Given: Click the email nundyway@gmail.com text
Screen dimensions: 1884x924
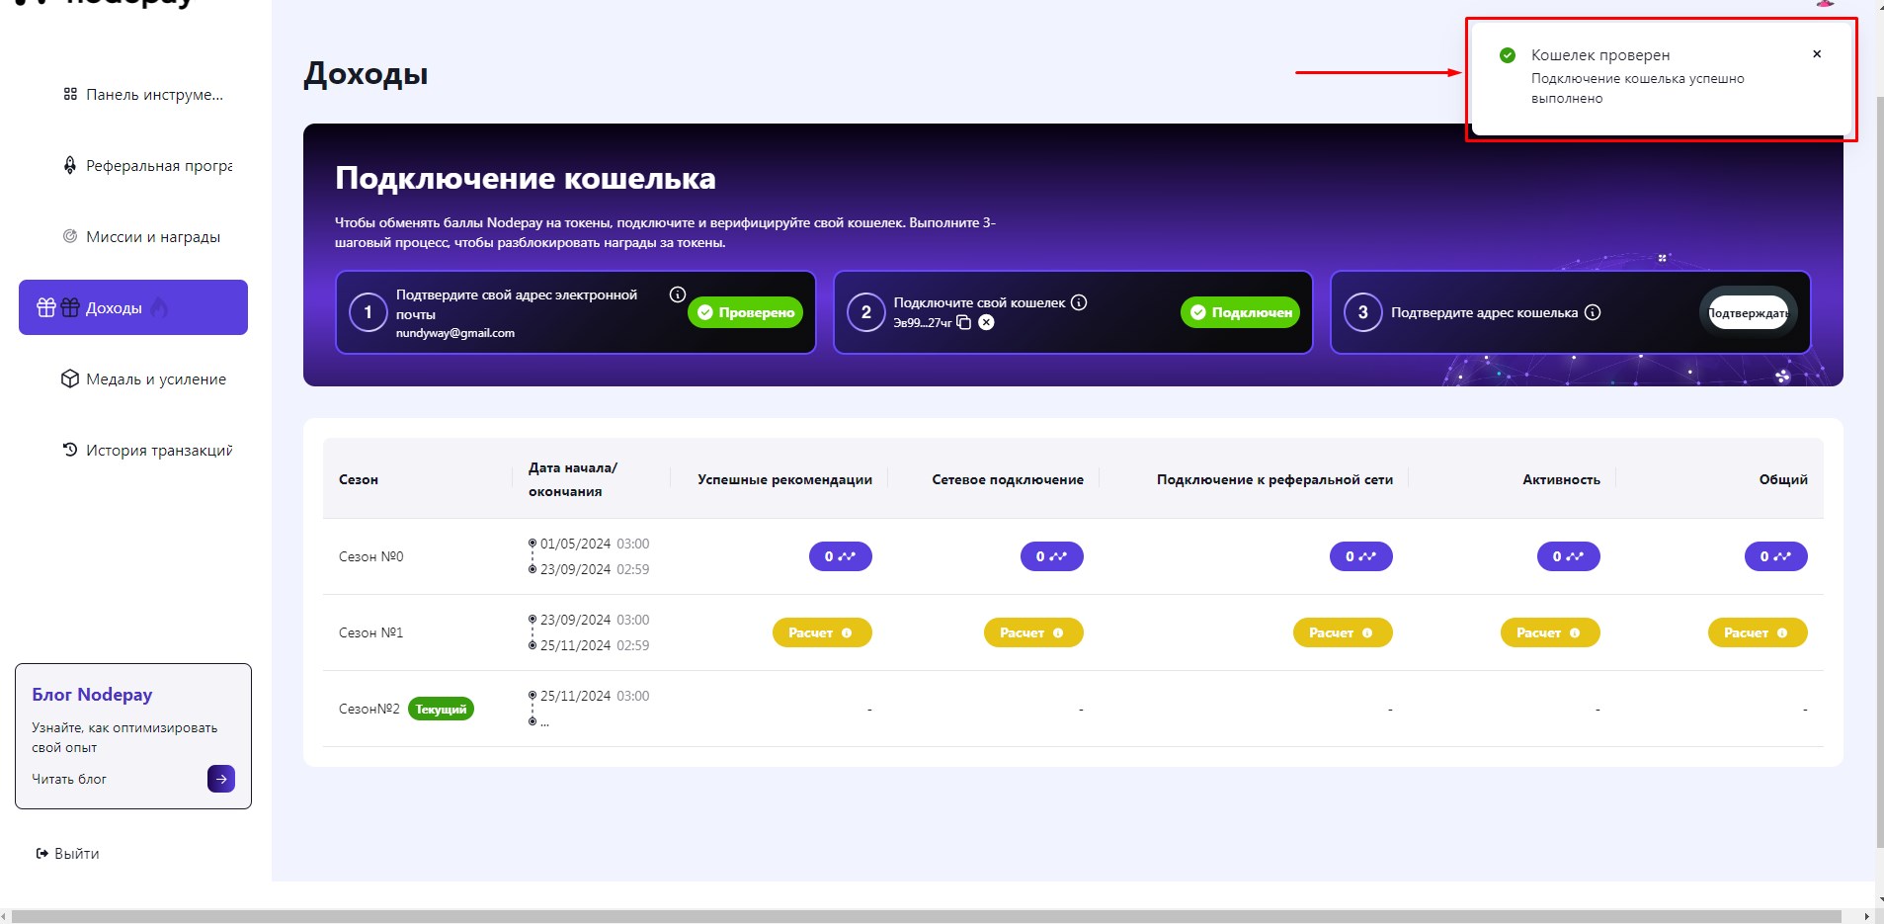Looking at the screenshot, I should pos(455,333).
